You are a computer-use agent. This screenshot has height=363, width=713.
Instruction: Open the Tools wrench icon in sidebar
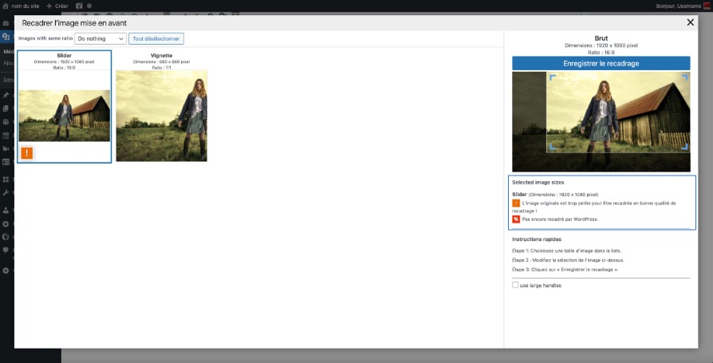[6, 193]
